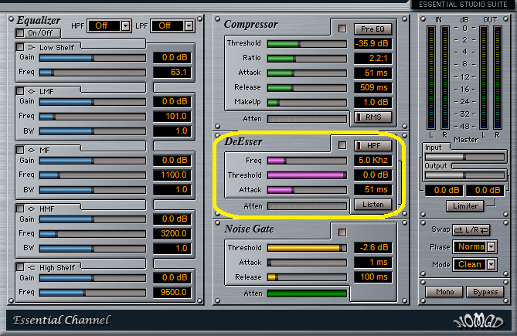
Task: Click the Compressor Release 509 ms field
Action: (373, 87)
